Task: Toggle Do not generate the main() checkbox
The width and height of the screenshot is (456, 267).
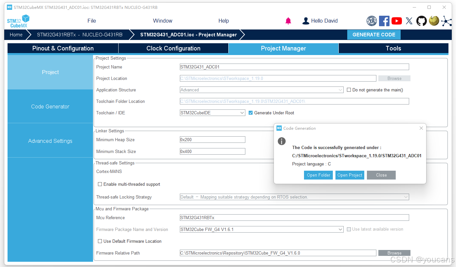Action: click(349, 90)
